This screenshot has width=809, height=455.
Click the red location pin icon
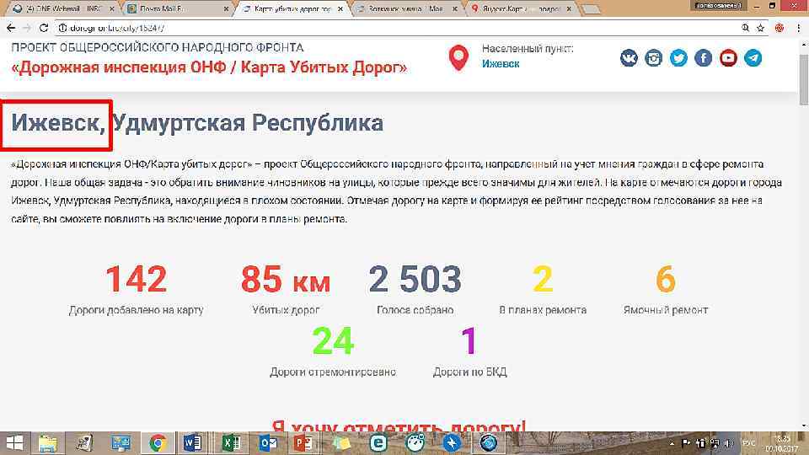coord(458,57)
